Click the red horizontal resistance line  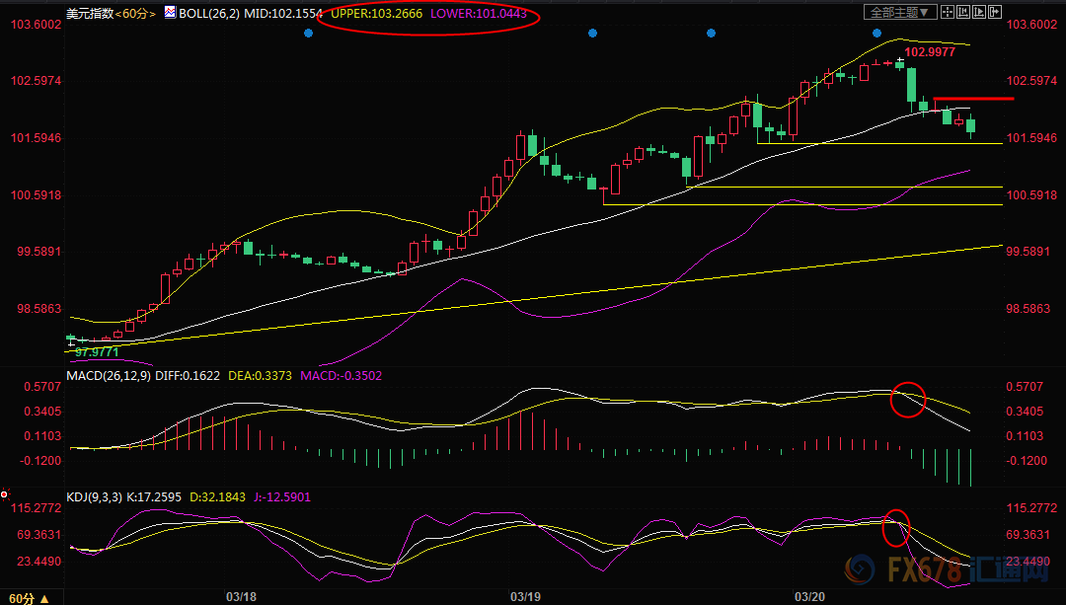click(x=974, y=99)
